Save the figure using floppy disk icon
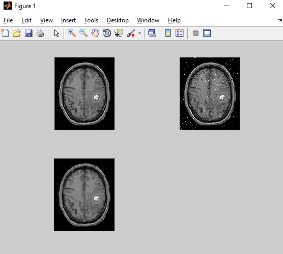The height and width of the screenshot is (254, 283). (29, 33)
